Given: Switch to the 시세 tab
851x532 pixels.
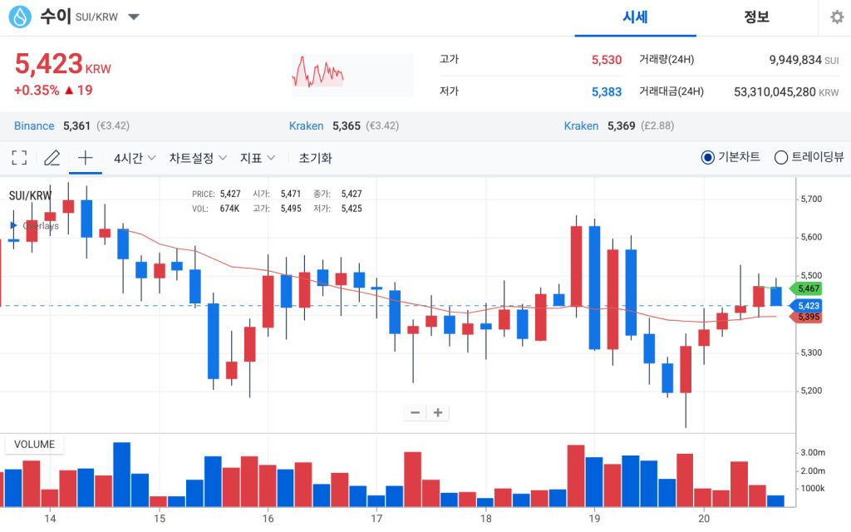Looking at the screenshot, I should pos(635,17).
